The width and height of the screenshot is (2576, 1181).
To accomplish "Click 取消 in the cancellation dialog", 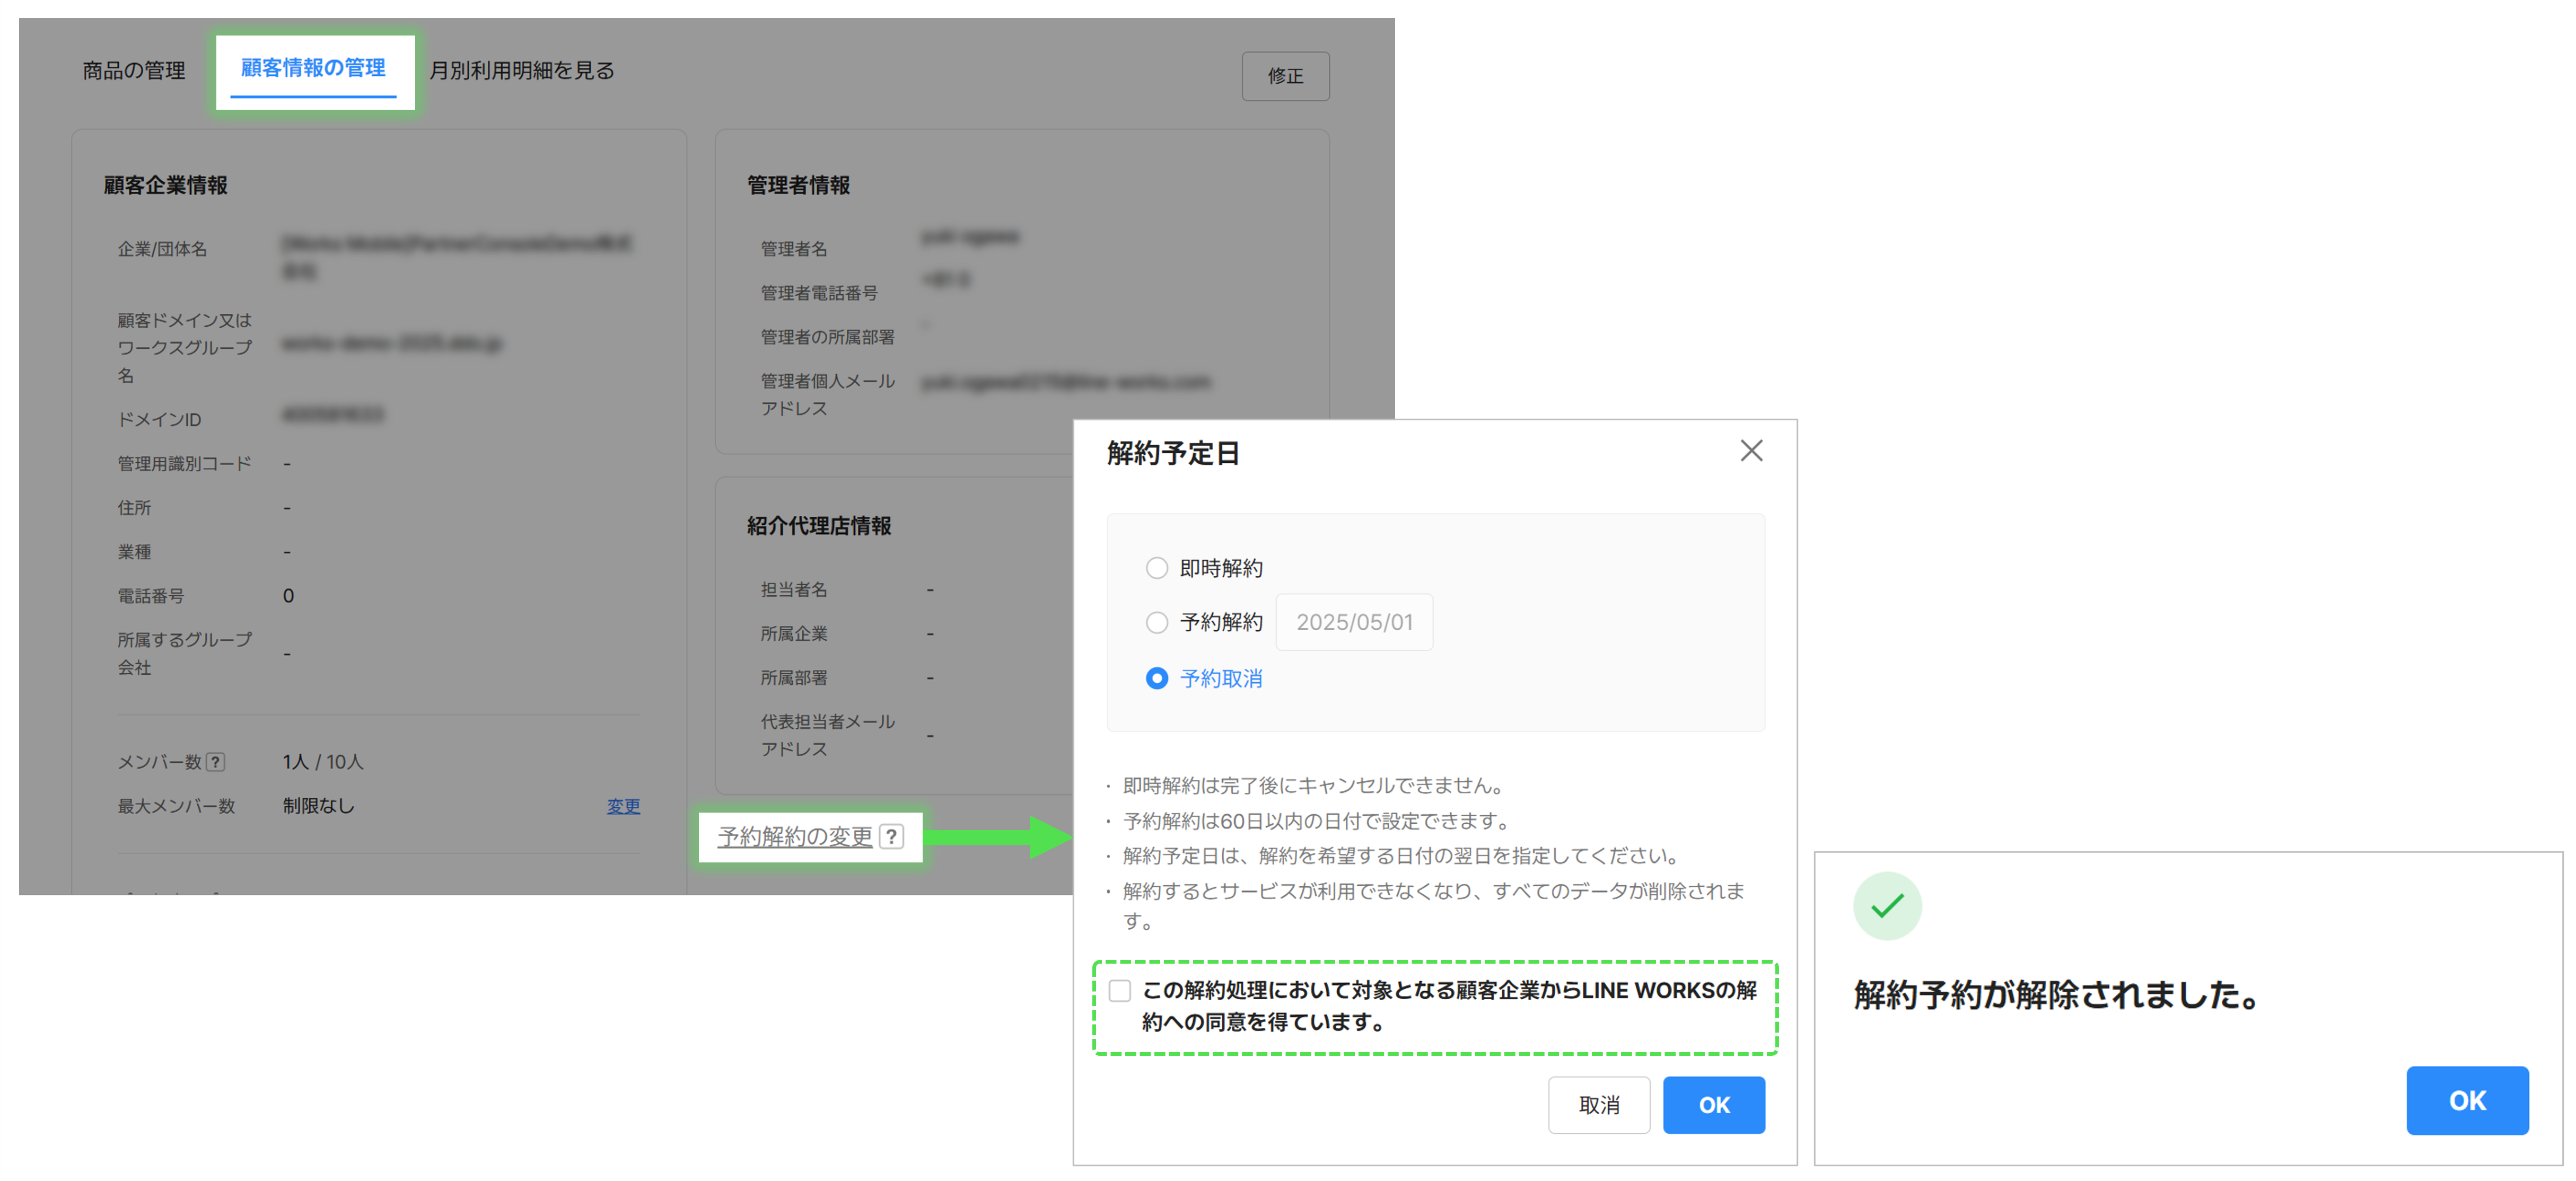I will 1598,1104.
